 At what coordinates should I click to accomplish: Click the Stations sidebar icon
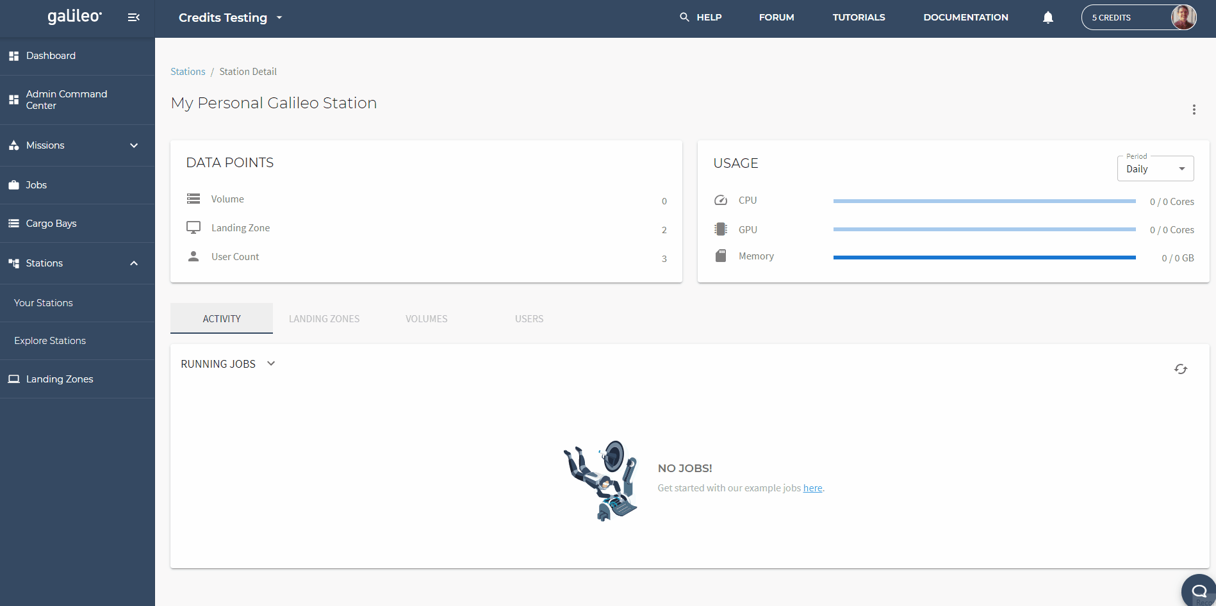(13, 263)
